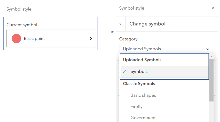This screenshot has width=220, height=122.
Task: Collapse the Category list via down chevron
Action: click(208, 49)
